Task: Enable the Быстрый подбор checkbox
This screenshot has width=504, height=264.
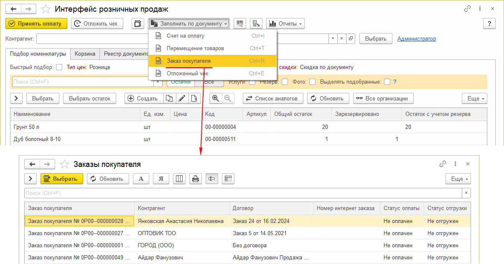Action: [59, 67]
